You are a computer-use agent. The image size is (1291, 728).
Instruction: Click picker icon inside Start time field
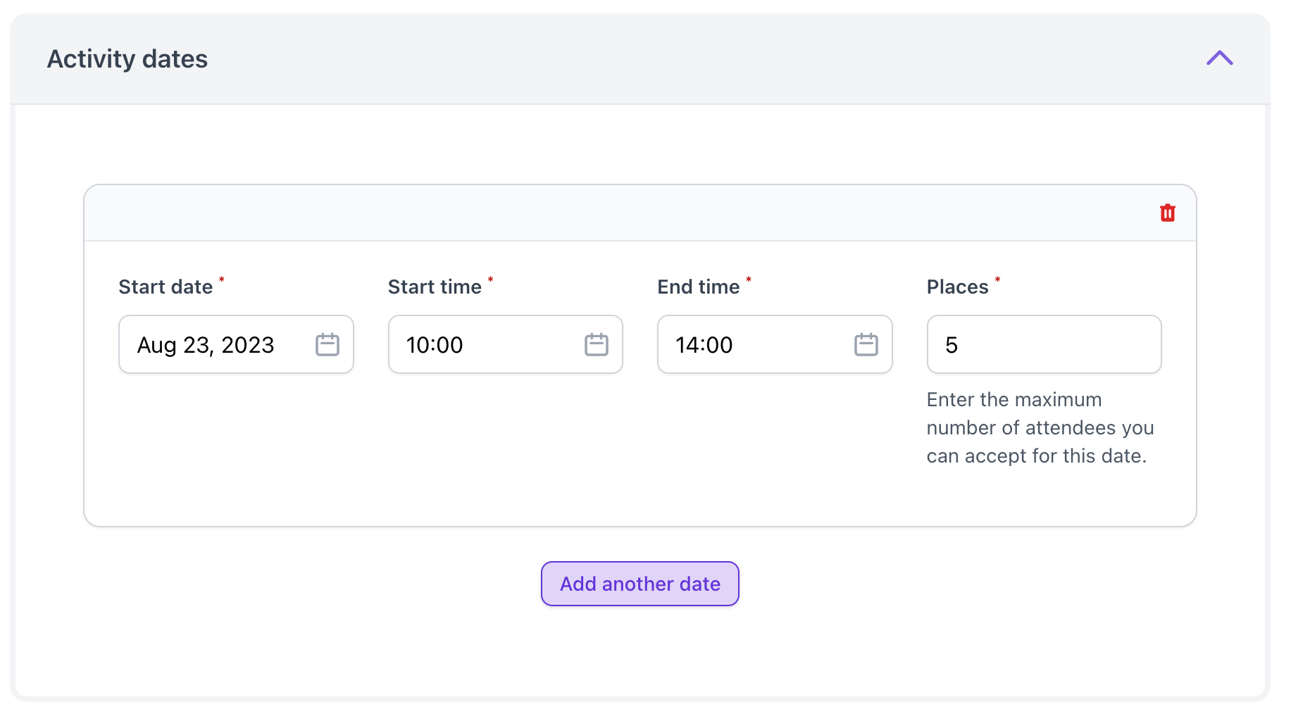coord(596,344)
